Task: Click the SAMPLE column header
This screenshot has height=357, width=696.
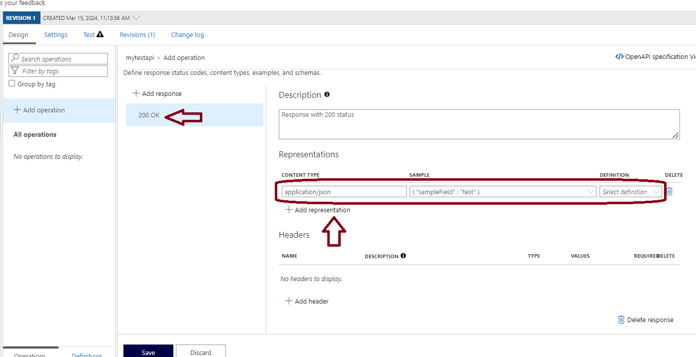Action: [x=420, y=175]
